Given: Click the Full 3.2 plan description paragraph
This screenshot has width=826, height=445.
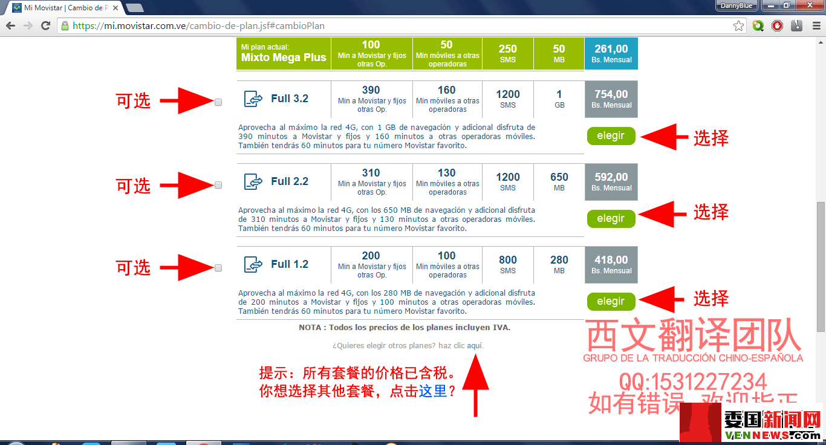Looking at the screenshot, I should [387, 137].
